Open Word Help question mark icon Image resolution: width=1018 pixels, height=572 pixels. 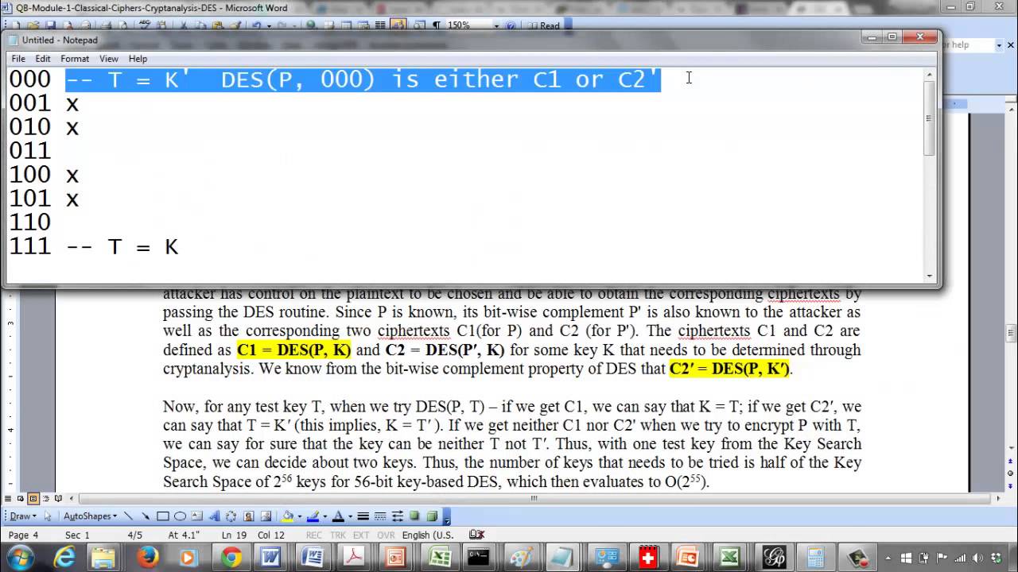(x=511, y=25)
